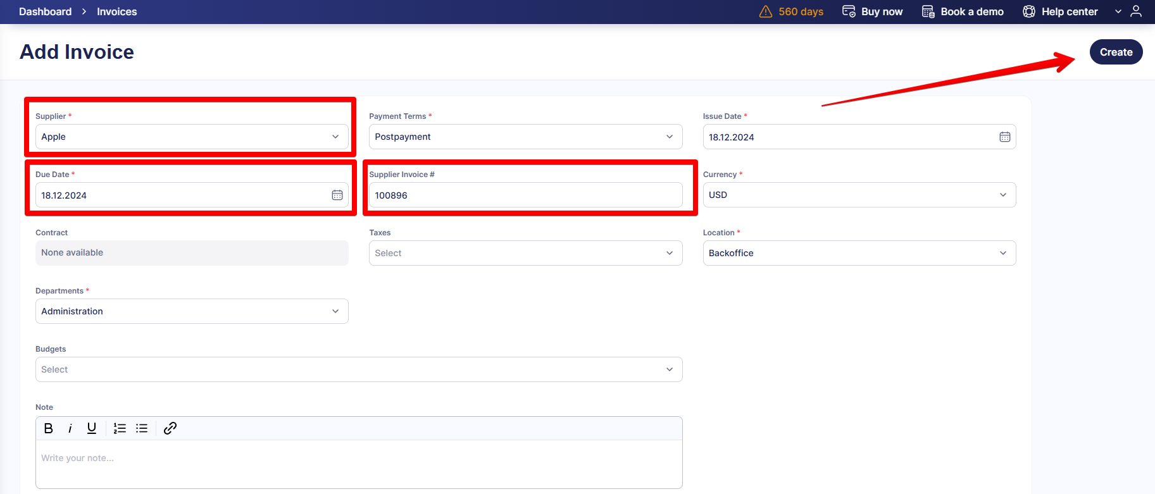Click the Supplier Invoice number field
The width and height of the screenshot is (1155, 494).
[x=525, y=195]
